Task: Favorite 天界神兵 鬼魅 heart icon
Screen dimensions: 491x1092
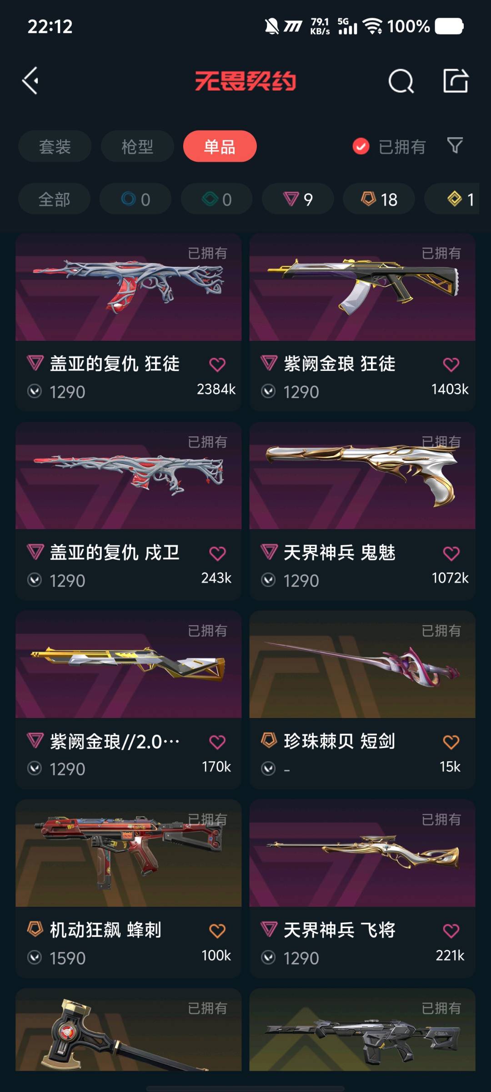Action: coord(451,553)
